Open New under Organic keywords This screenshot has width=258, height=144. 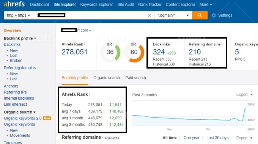[x=14, y=130]
